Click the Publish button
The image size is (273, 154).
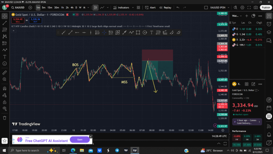[266, 8]
